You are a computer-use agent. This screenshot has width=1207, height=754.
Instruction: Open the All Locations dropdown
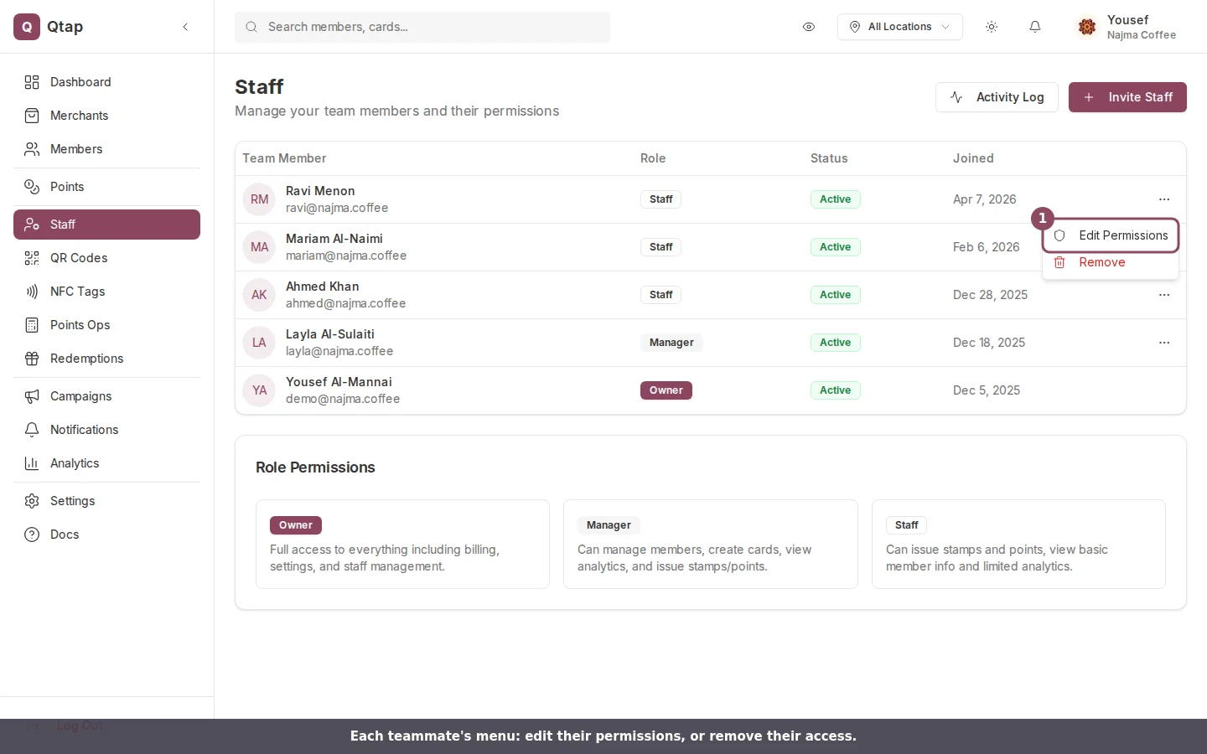point(900,27)
